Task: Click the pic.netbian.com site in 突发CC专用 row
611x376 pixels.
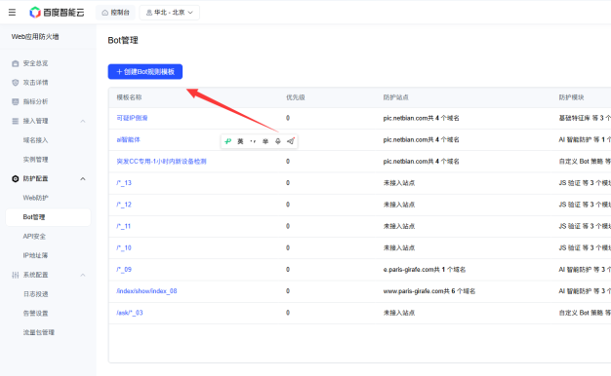Action: [x=421, y=162]
